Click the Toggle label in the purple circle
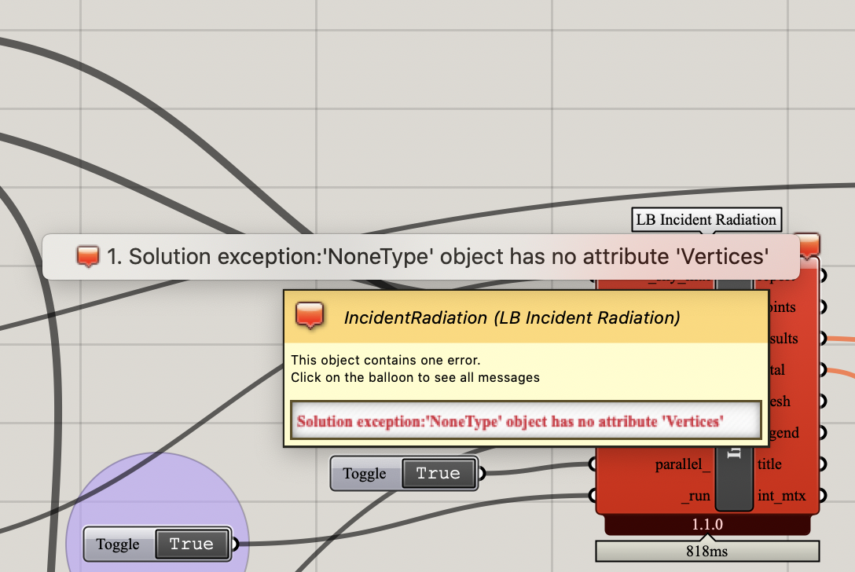The width and height of the screenshot is (855, 572). tap(118, 544)
